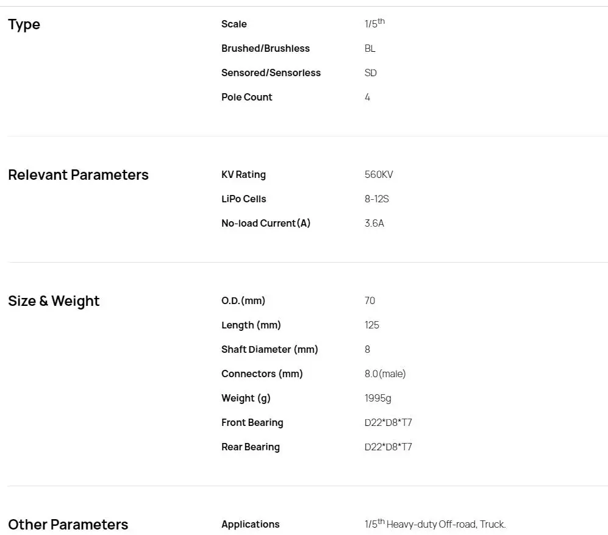
Task: Select the 8-12S LiPo value
Action: coord(376,199)
